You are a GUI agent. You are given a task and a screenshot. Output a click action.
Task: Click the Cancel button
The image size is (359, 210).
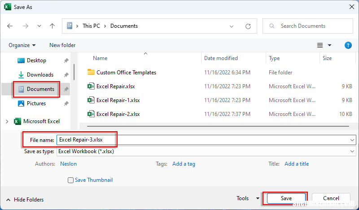(x=331, y=198)
